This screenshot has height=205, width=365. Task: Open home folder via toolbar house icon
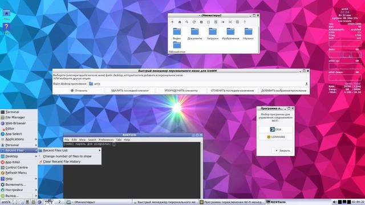(x=180, y=22)
